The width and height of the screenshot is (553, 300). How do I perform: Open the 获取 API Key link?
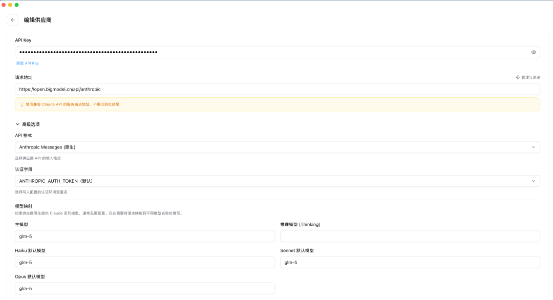coord(28,63)
